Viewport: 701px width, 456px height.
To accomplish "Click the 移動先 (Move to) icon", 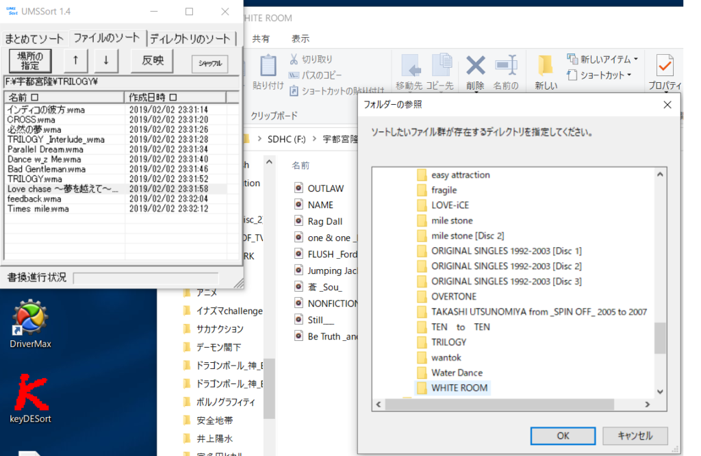I will [411, 65].
